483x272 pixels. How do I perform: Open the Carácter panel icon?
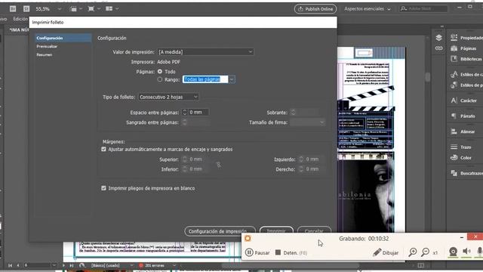[454, 100]
